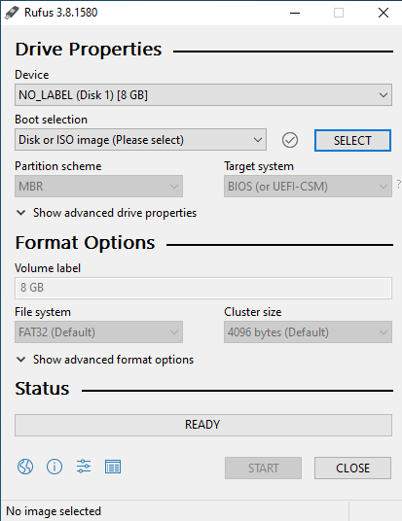Open the Boot selection dropdown

(140, 140)
